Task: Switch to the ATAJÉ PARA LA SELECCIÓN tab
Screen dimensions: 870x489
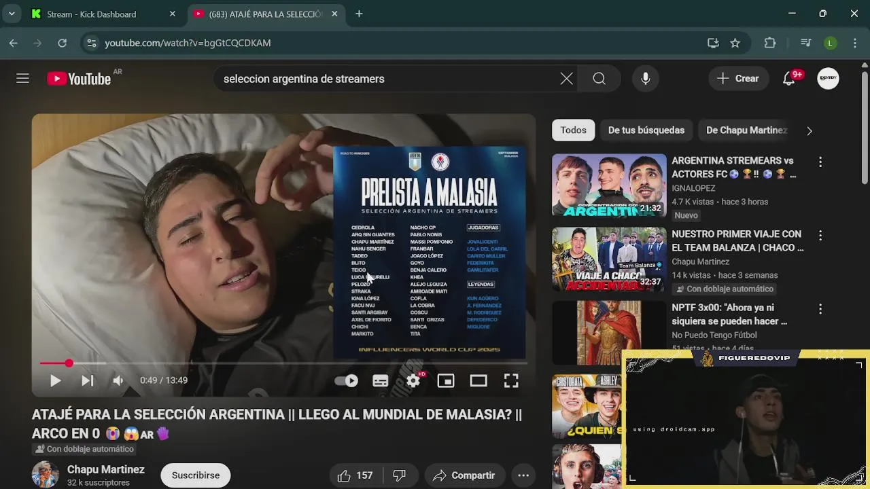Action: click(265, 14)
